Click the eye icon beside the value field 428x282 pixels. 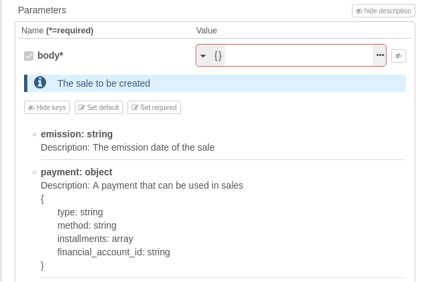(399, 56)
